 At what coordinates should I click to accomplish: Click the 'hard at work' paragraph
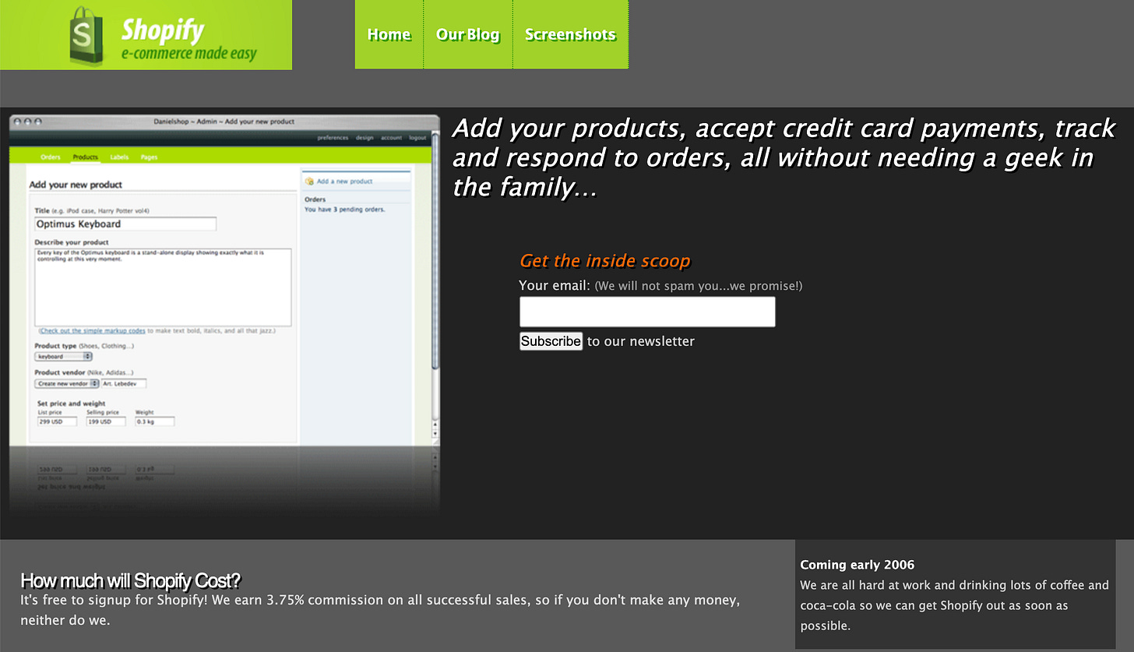pyautogui.click(x=954, y=605)
